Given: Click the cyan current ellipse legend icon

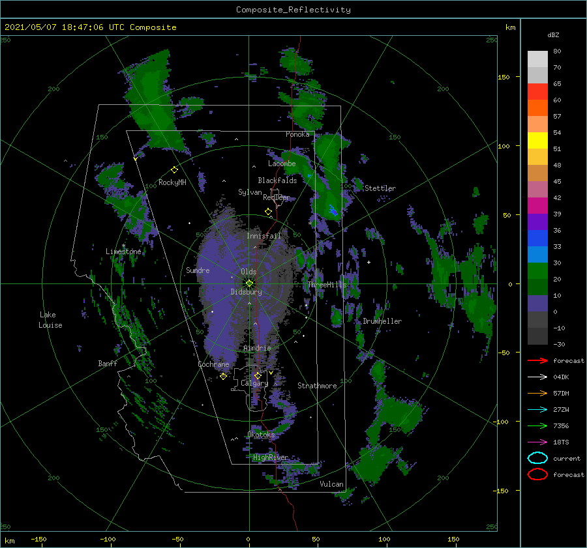Looking at the screenshot, I should (x=537, y=458).
